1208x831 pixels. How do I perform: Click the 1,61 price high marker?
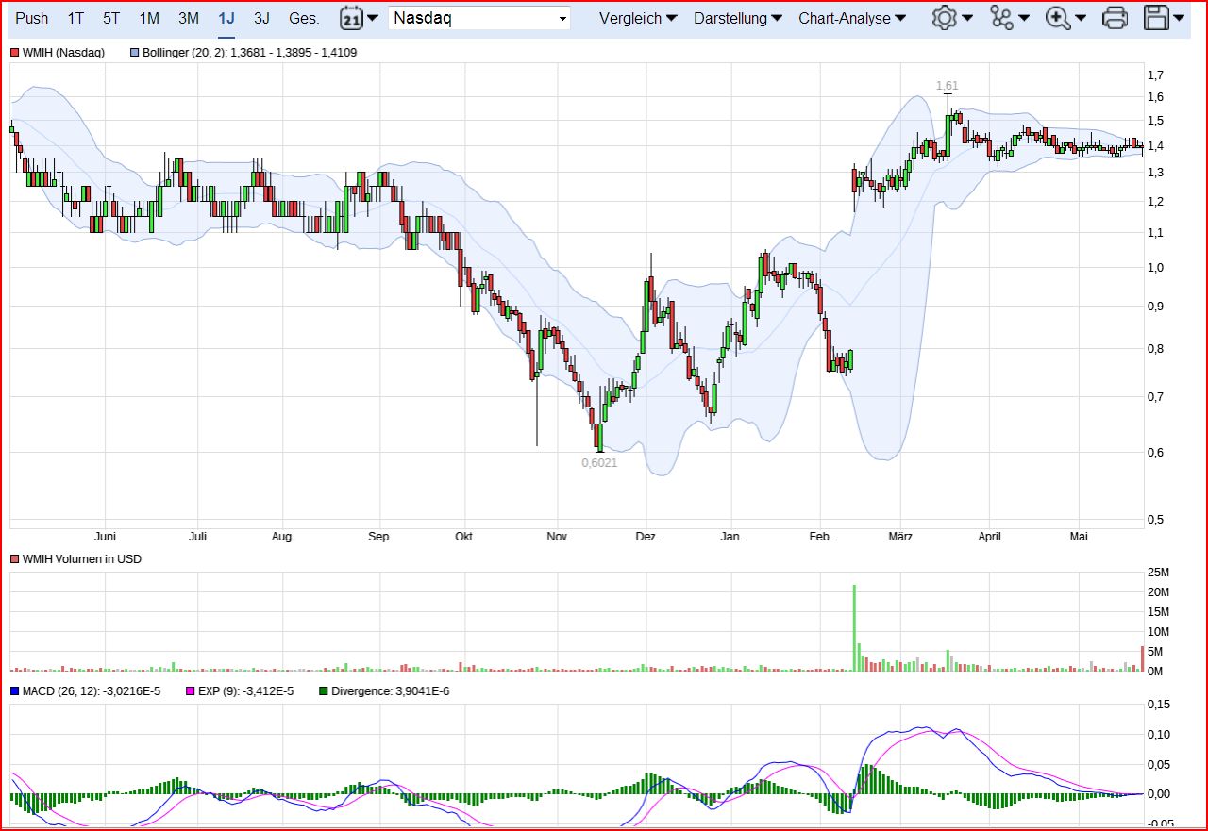click(948, 85)
